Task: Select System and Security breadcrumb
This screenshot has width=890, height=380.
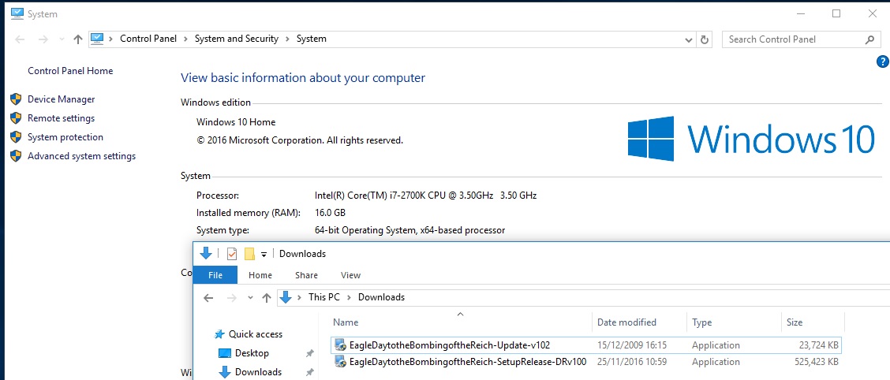Action: [237, 39]
